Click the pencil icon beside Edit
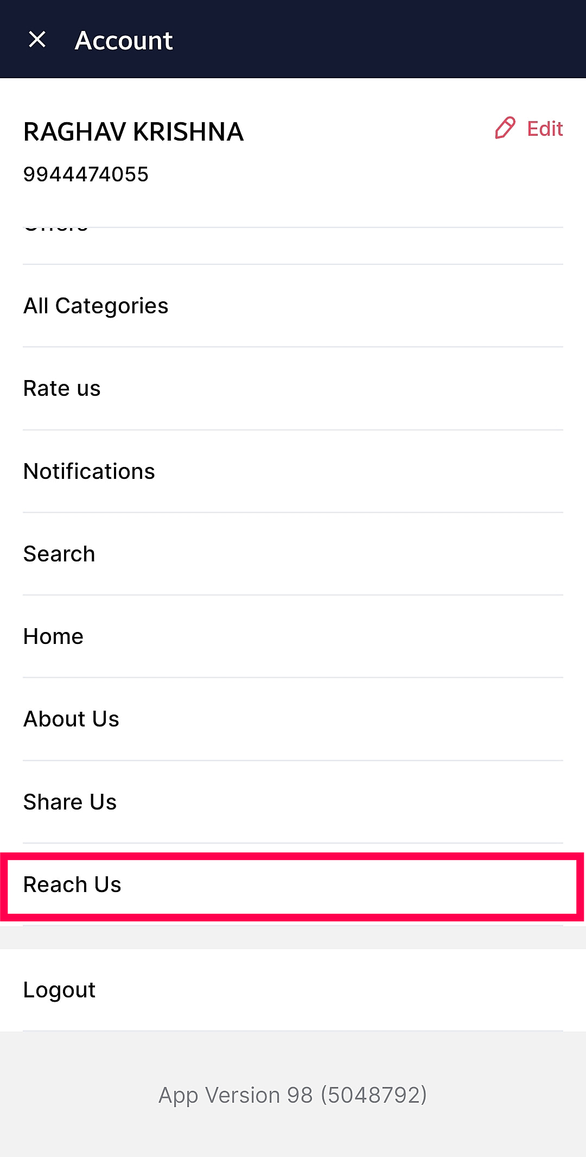The height and width of the screenshot is (1157, 586). pos(505,128)
